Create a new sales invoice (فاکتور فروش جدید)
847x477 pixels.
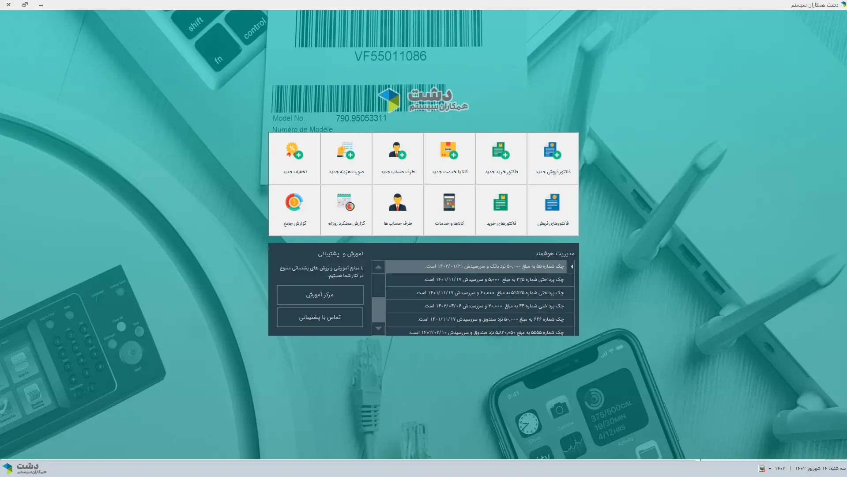point(553,158)
